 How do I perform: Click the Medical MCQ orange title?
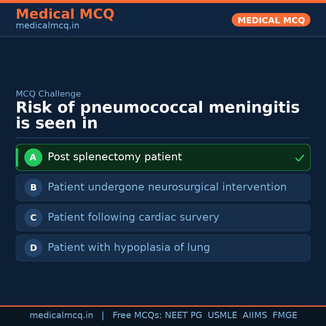pos(65,14)
